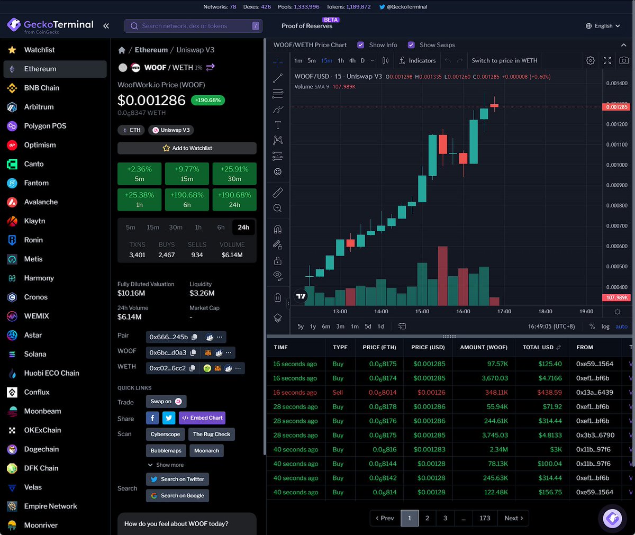The width and height of the screenshot is (635, 535).
Task: Open more options for WOOF address
Action: [229, 352]
